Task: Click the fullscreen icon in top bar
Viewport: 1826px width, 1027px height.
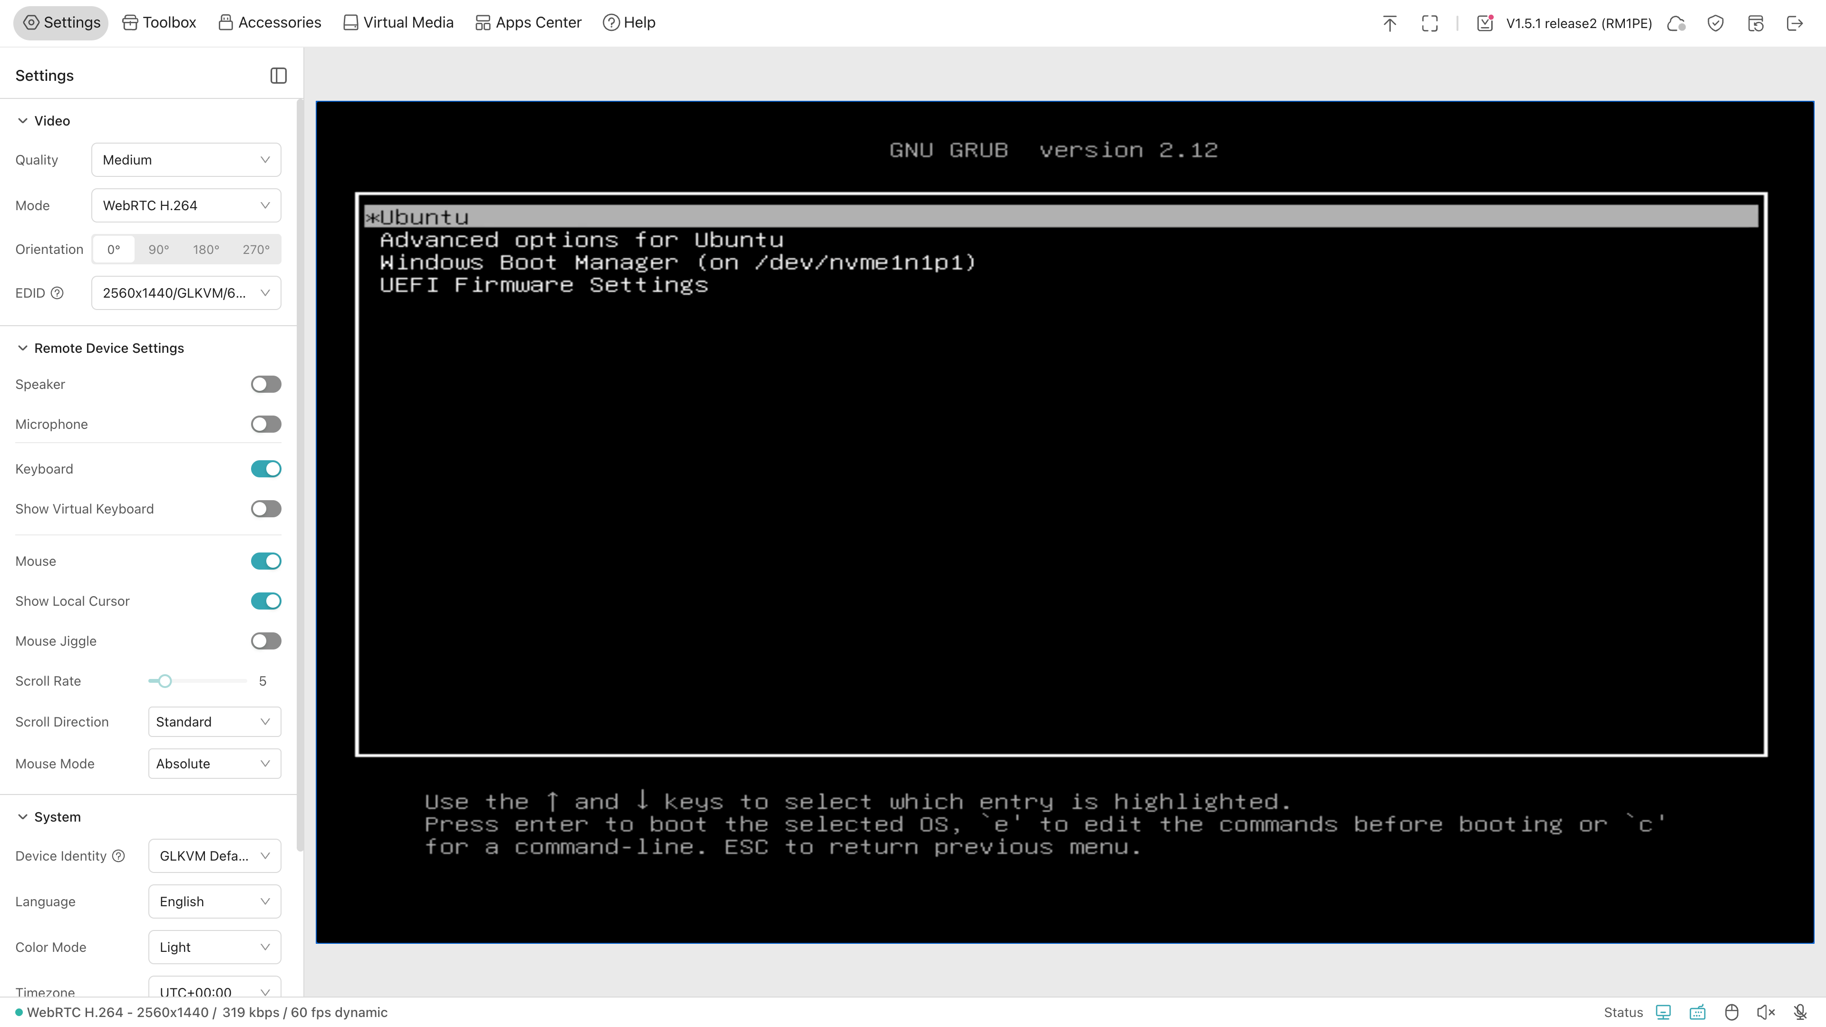Action: coord(1429,23)
